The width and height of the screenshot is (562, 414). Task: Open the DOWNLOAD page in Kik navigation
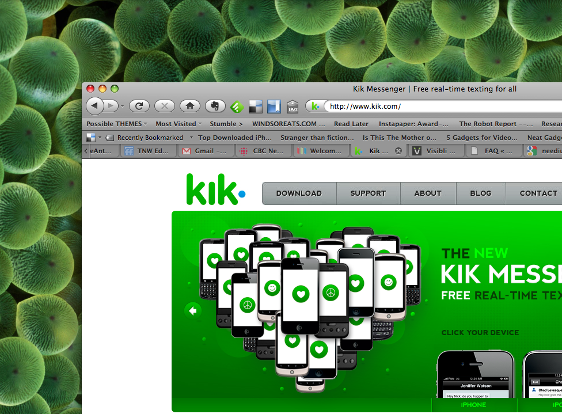tap(299, 193)
